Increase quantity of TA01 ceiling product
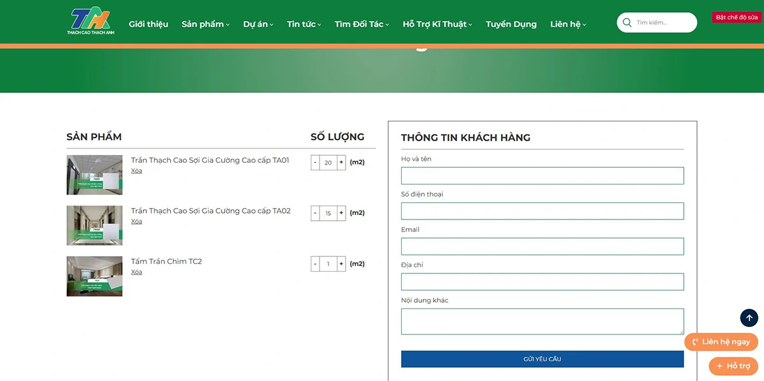The width and height of the screenshot is (764, 381). [x=341, y=162]
